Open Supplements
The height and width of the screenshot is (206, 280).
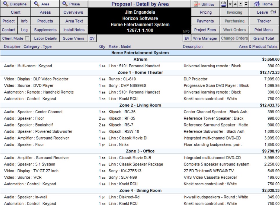[x=45, y=30]
